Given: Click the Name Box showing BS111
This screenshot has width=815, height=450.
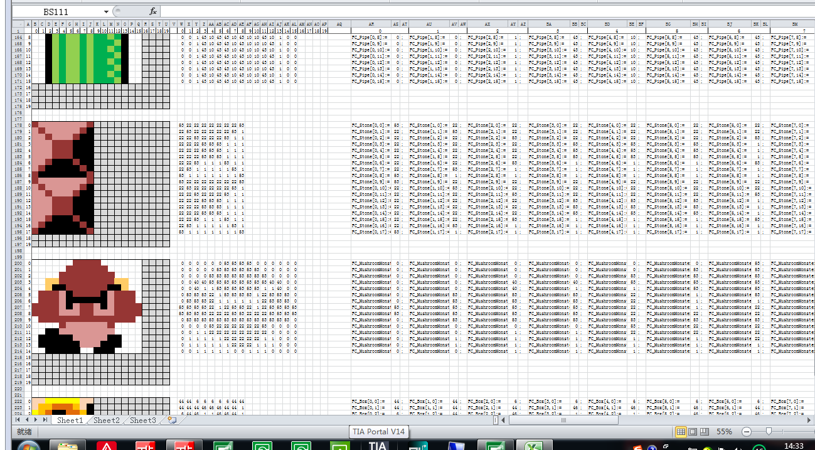Looking at the screenshot, I should click(57, 11).
